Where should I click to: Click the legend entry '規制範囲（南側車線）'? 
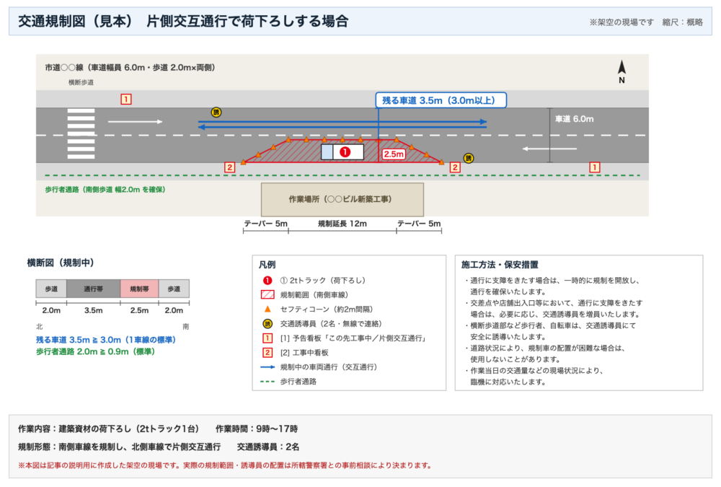[x=314, y=294]
